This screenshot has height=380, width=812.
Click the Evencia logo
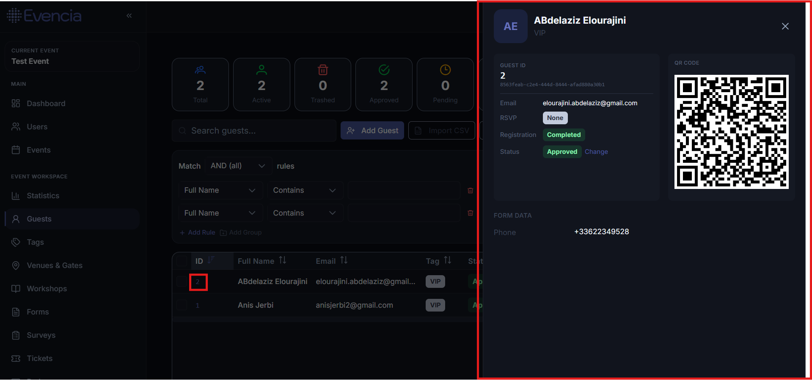tap(44, 16)
